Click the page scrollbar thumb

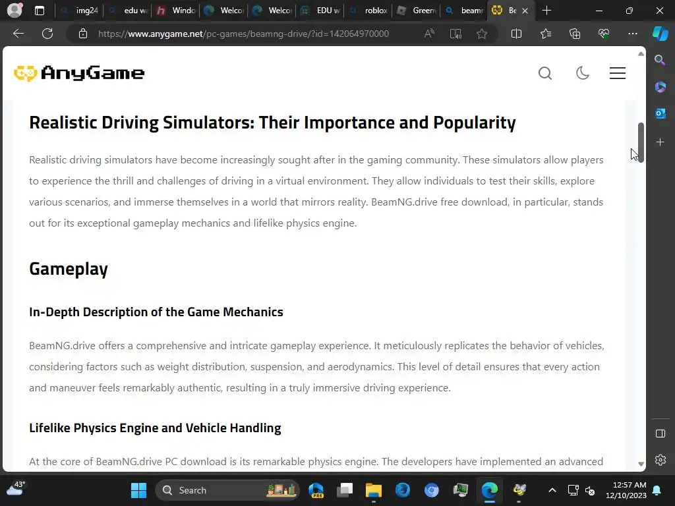(x=641, y=142)
